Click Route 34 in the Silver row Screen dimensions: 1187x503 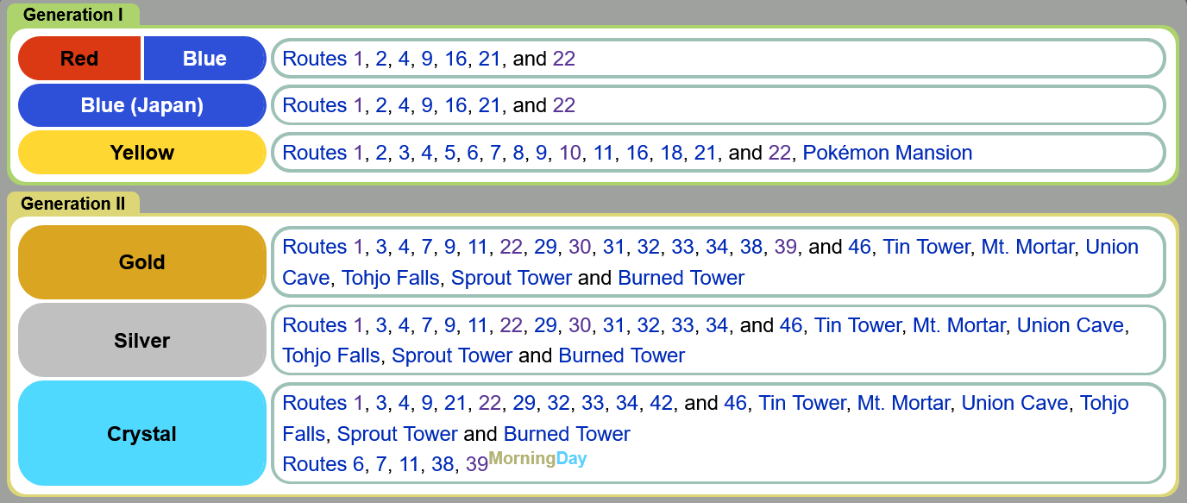click(717, 325)
